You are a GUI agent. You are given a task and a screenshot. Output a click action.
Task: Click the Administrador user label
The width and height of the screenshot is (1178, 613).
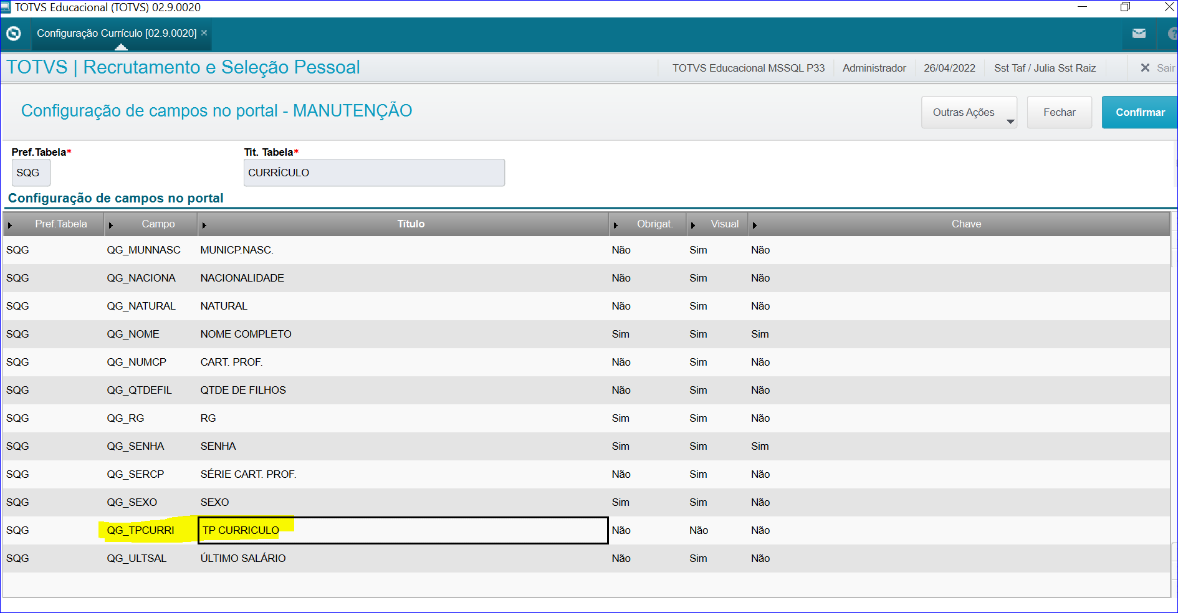(x=874, y=68)
